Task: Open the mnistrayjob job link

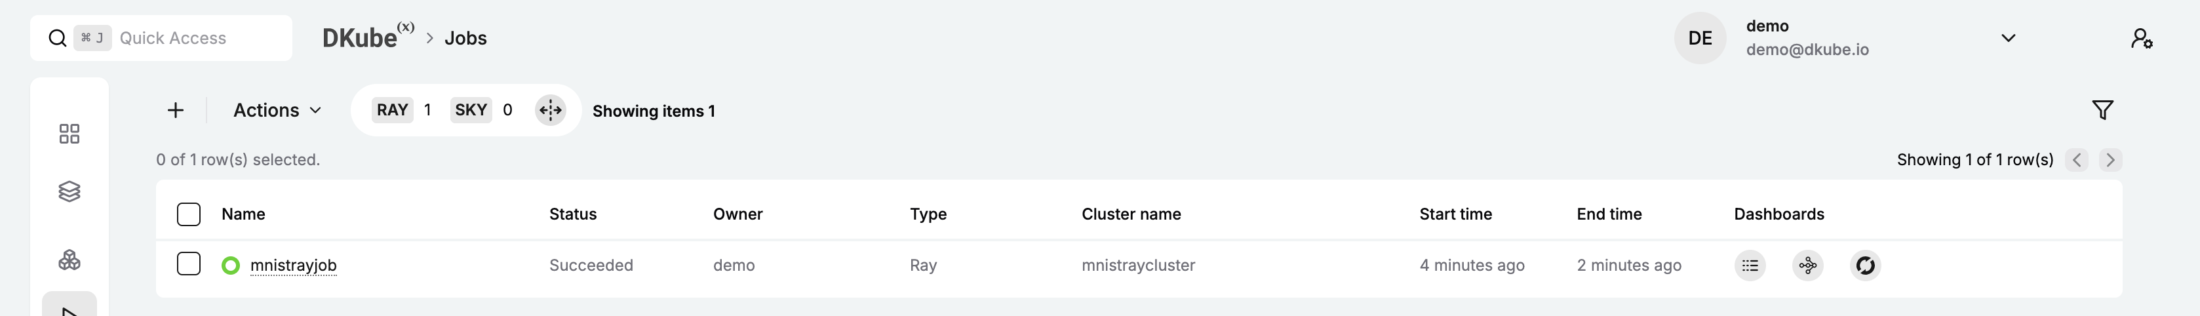Action: [293, 266]
